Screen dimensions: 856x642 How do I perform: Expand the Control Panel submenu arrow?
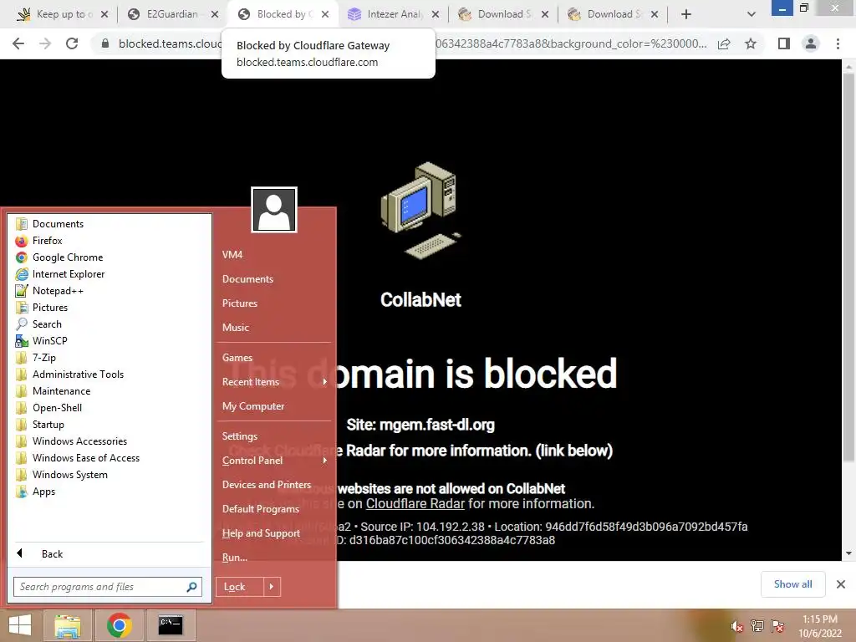click(x=325, y=461)
